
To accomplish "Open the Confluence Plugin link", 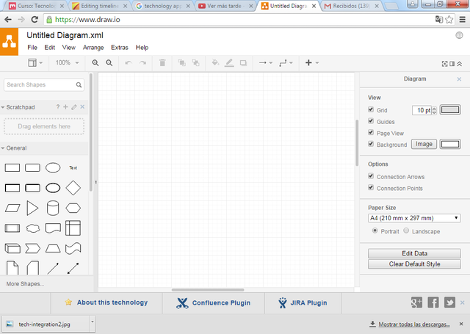I will point(214,303).
